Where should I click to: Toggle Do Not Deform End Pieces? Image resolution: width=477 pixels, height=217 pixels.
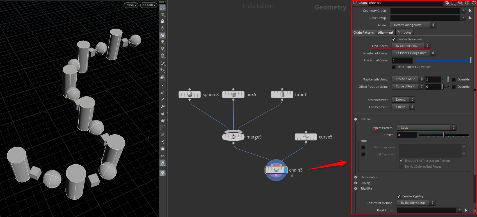pos(401,167)
